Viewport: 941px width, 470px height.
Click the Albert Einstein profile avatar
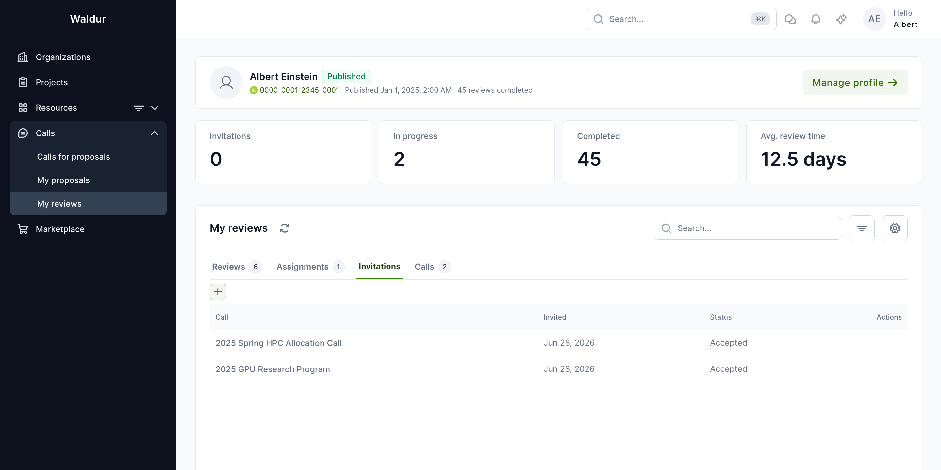[x=226, y=83]
